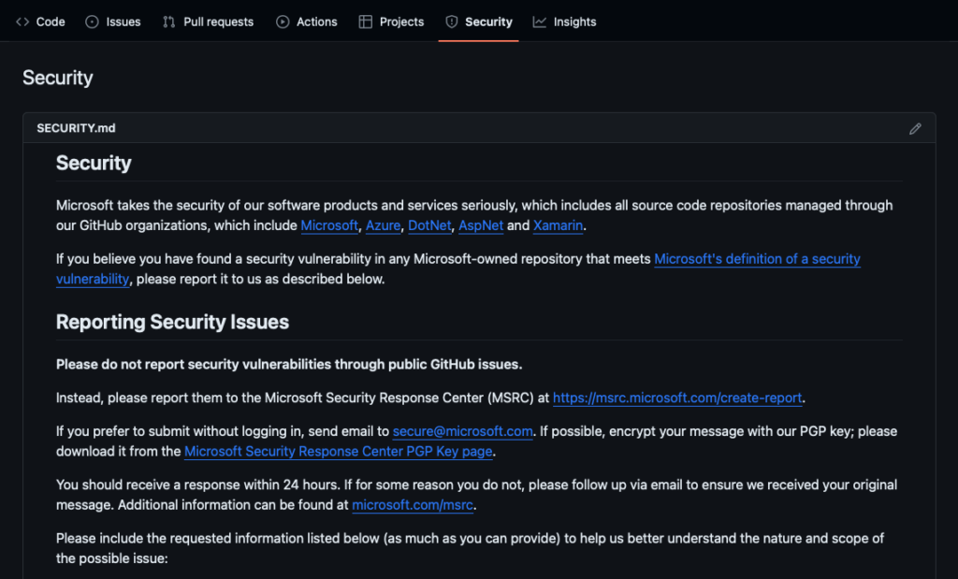The height and width of the screenshot is (579, 958).
Task: Click the Security shield icon
Action: coord(452,22)
